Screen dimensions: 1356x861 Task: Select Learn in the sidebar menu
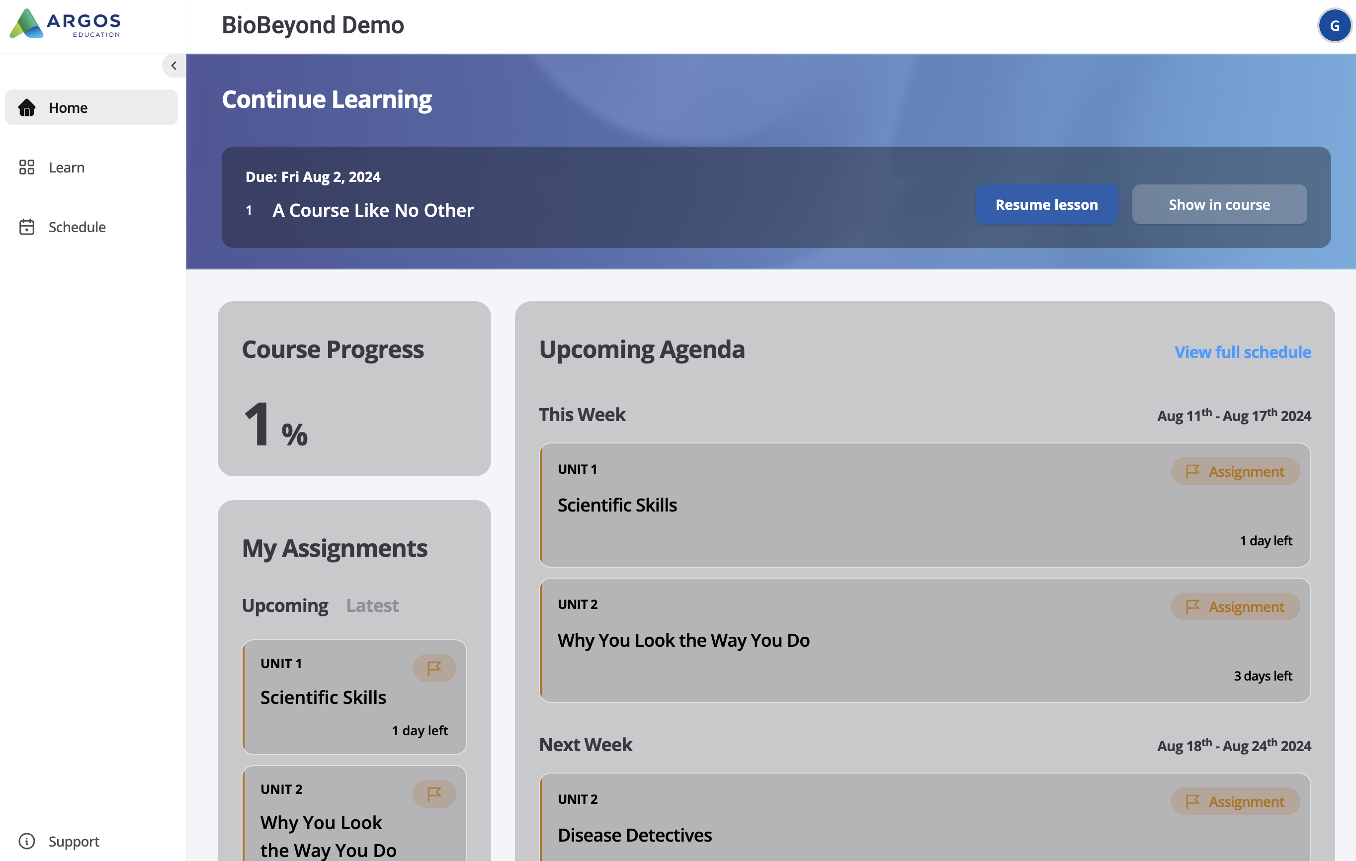(67, 167)
